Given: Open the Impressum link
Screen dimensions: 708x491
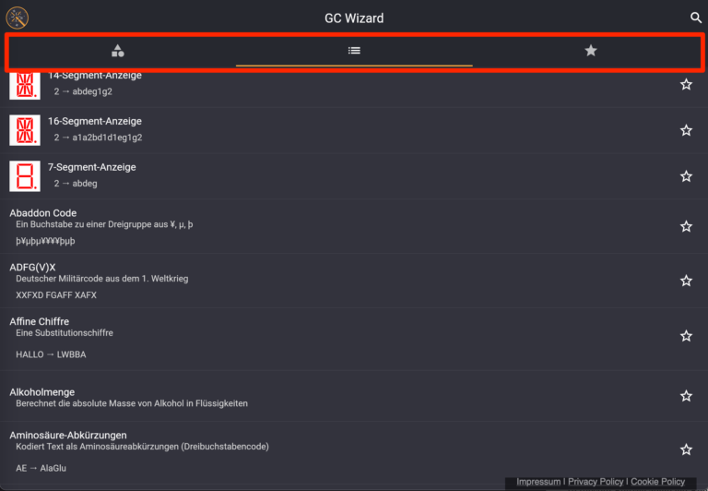Looking at the screenshot, I should coord(538,482).
